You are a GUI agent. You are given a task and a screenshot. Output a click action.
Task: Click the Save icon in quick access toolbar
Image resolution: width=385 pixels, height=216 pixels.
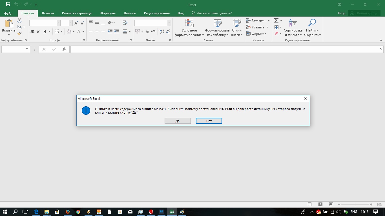tap(8, 4)
